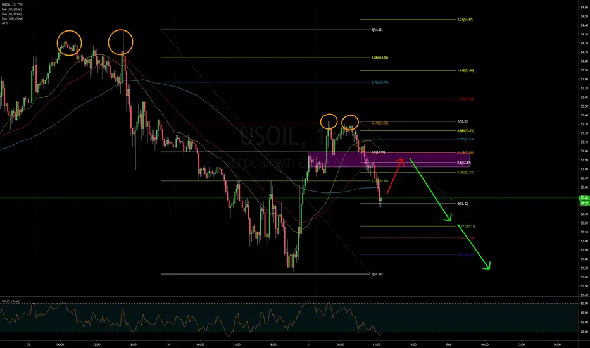Click the Feb label on the time axis

(x=449, y=344)
